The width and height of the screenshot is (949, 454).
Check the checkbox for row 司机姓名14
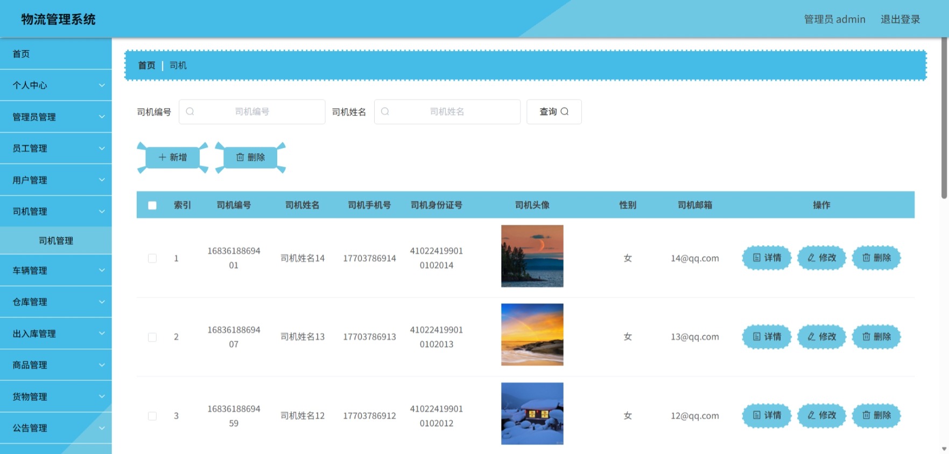click(152, 258)
